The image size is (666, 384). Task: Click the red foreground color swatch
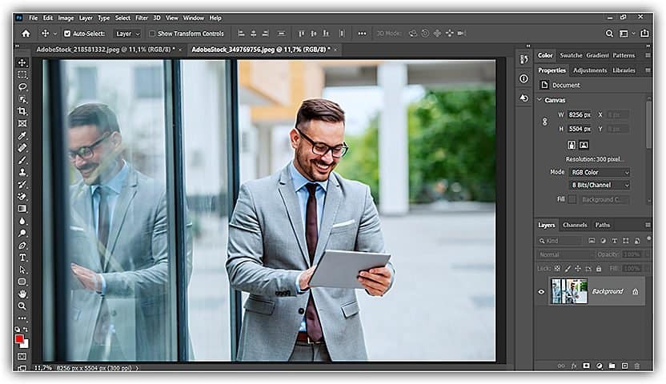20,339
